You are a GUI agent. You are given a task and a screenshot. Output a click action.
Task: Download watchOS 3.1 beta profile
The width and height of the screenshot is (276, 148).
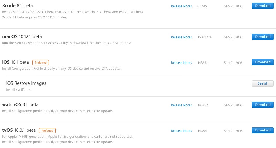262,105
